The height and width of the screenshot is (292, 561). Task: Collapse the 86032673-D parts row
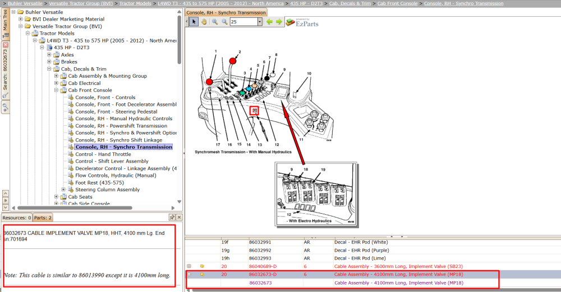(x=189, y=275)
